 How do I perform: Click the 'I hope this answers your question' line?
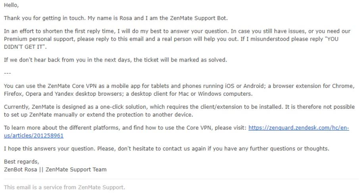pos(167,149)
